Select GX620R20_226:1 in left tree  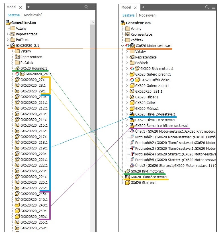coord(34,188)
